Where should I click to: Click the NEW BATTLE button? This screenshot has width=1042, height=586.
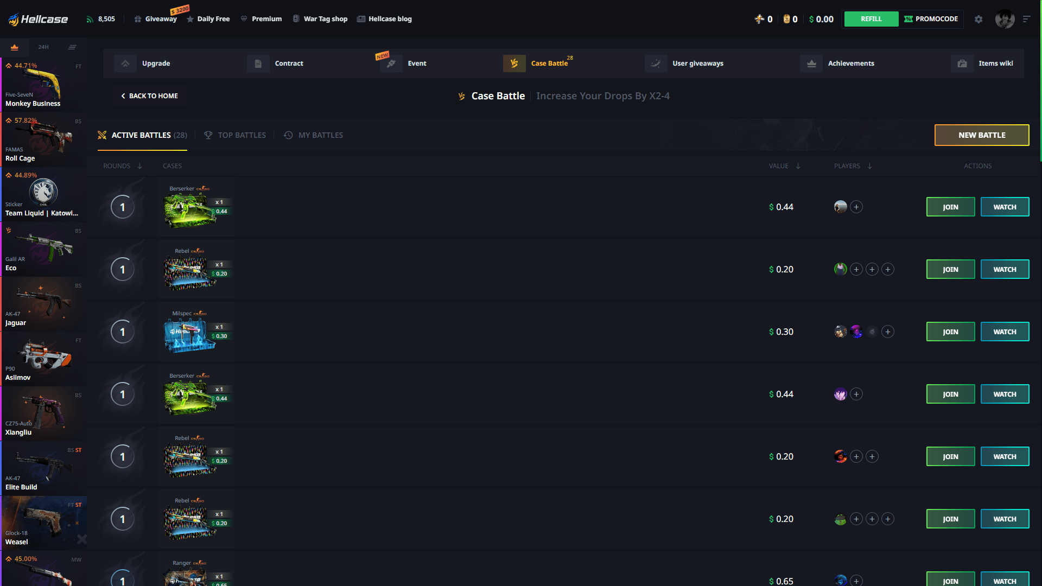982,135
